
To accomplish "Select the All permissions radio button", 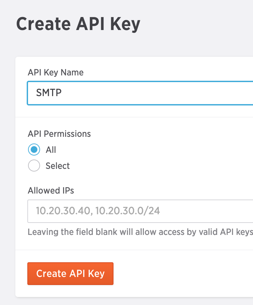I will tap(34, 149).
